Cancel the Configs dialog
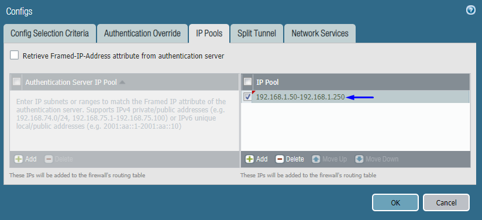 point(446,202)
